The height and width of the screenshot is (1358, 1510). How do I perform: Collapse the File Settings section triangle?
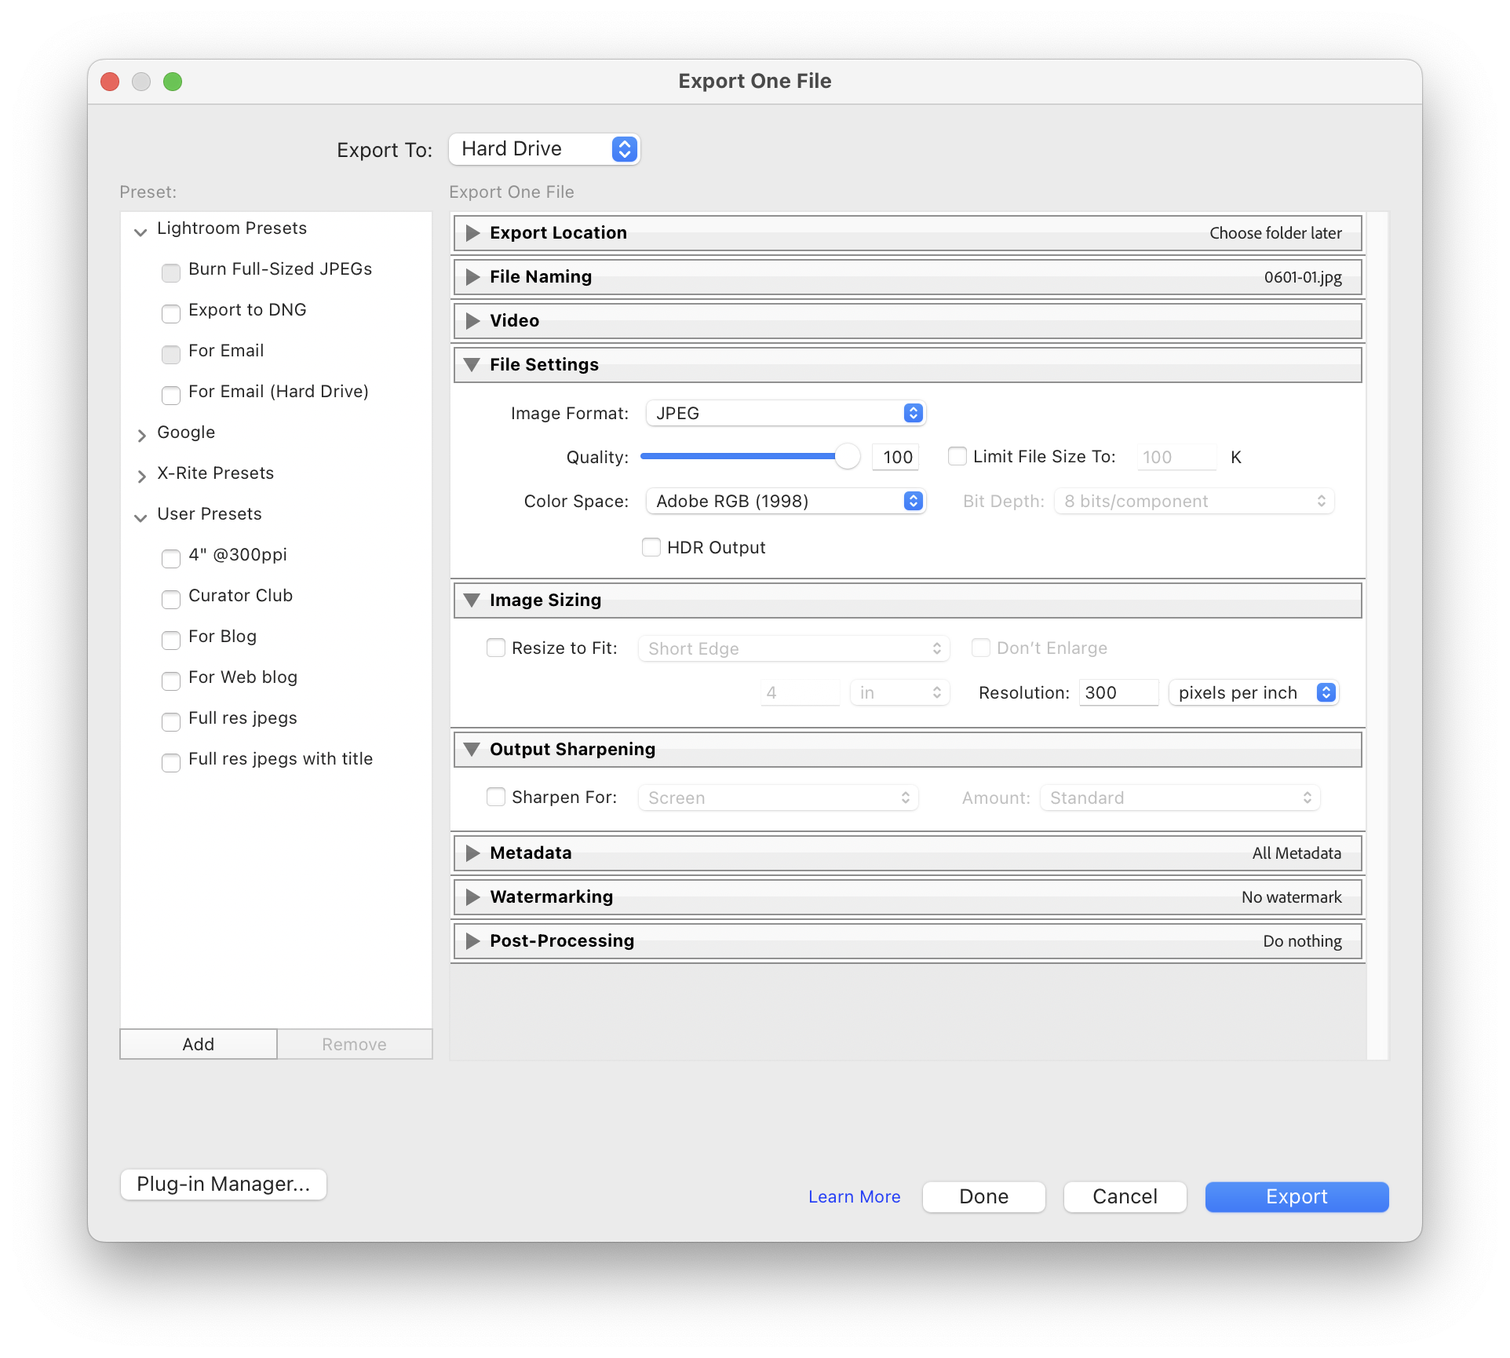coord(472,365)
